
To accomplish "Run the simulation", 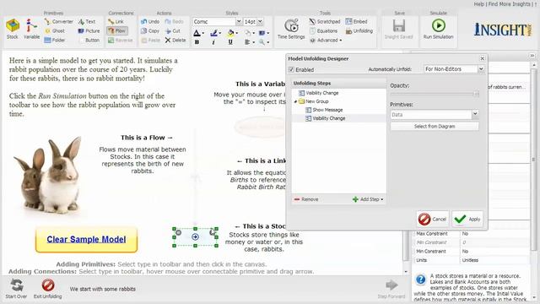I will tap(439, 29).
